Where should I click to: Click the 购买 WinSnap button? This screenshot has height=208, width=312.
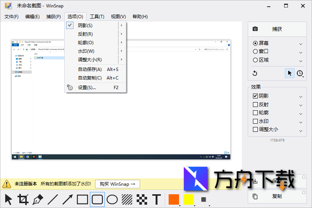(x=117, y=184)
